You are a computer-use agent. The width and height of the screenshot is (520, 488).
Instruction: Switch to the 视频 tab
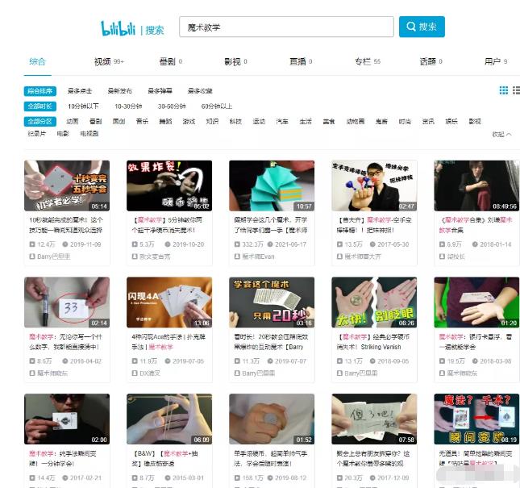102,61
